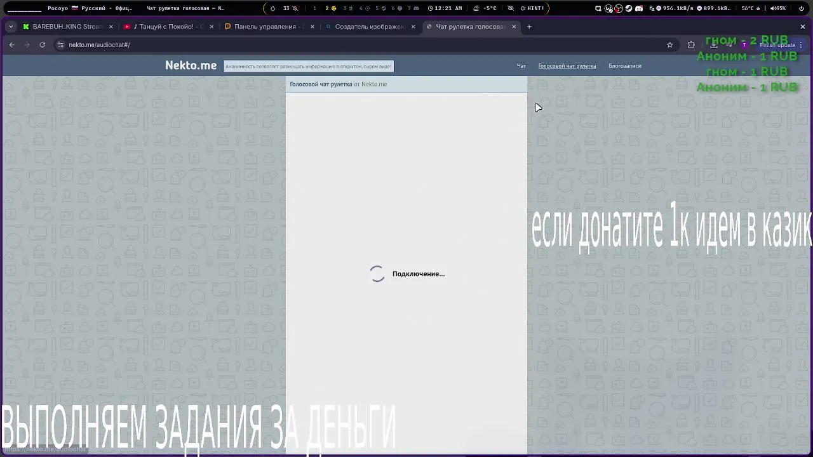Open a new browser tab
The image size is (813, 457).
529,27
